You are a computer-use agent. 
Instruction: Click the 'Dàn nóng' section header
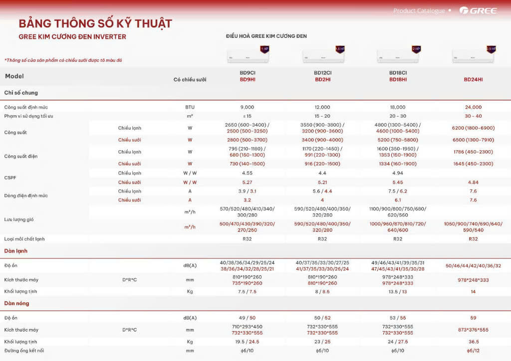[x=16, y=303]
